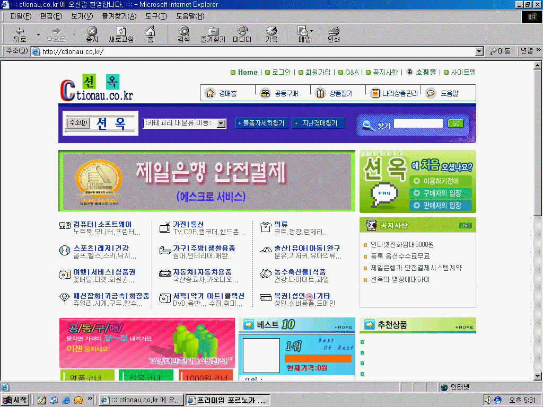Click the 판매자의 입장 button
This screenshot has height=407, width=543.
pos(441,205)
